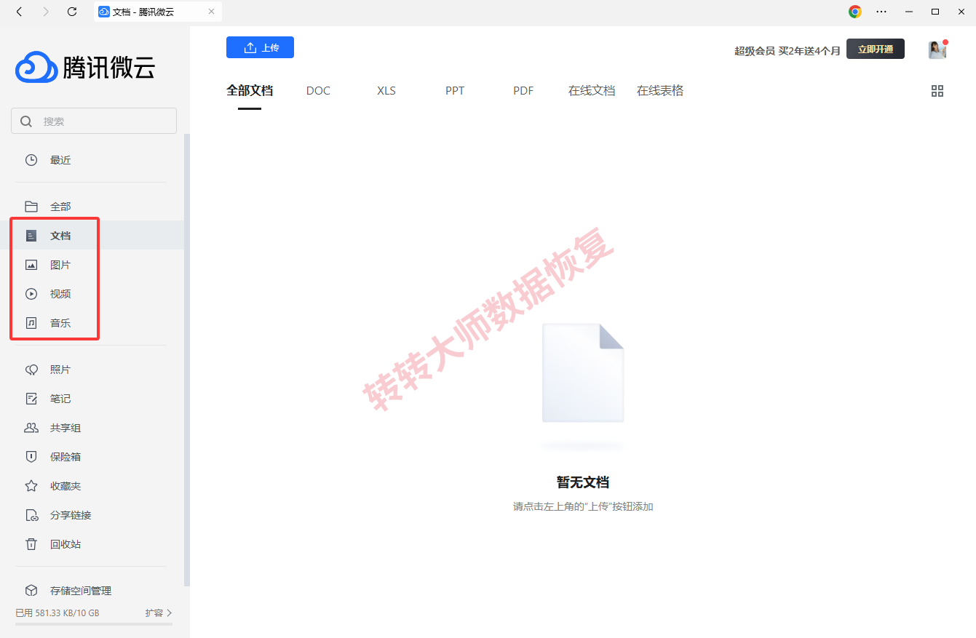
Task: Select the 文档 documents icon
Action: tap(31, 236)
